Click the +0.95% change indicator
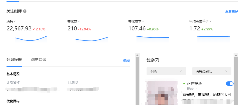This screenshot has height=105, width=242. coord(153,29)
